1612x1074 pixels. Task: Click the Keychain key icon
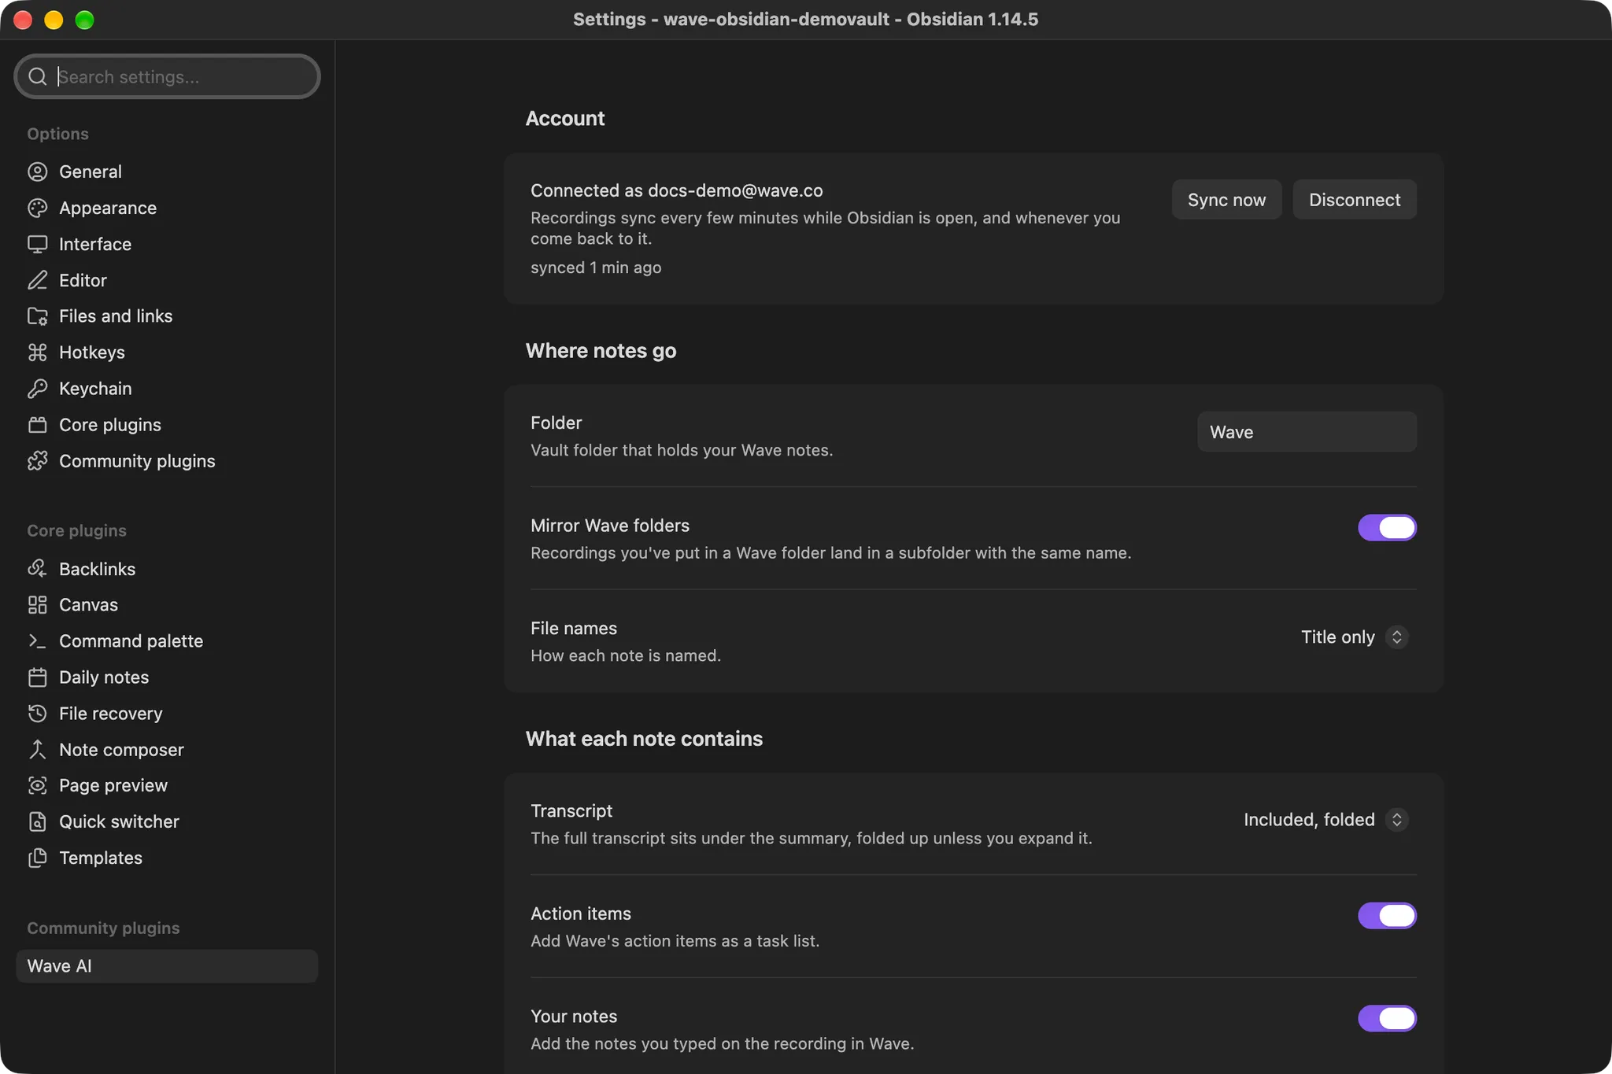[x=37, y=389]
